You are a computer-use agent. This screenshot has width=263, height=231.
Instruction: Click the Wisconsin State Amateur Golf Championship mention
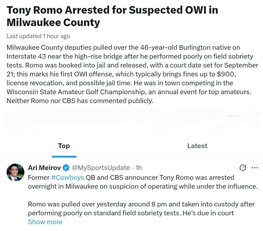(x=76, y=92)
